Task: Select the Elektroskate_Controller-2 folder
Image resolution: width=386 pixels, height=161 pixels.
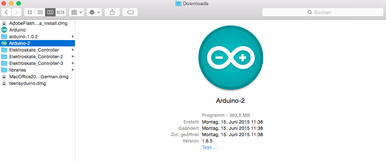Action: (37, 57)
